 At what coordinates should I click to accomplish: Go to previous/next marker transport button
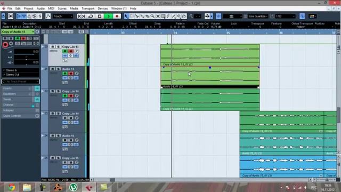coord(82,17)
